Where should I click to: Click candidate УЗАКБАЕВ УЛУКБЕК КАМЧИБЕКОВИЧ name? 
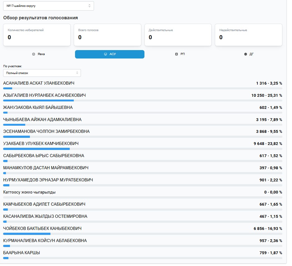click(x=41, y=143)
